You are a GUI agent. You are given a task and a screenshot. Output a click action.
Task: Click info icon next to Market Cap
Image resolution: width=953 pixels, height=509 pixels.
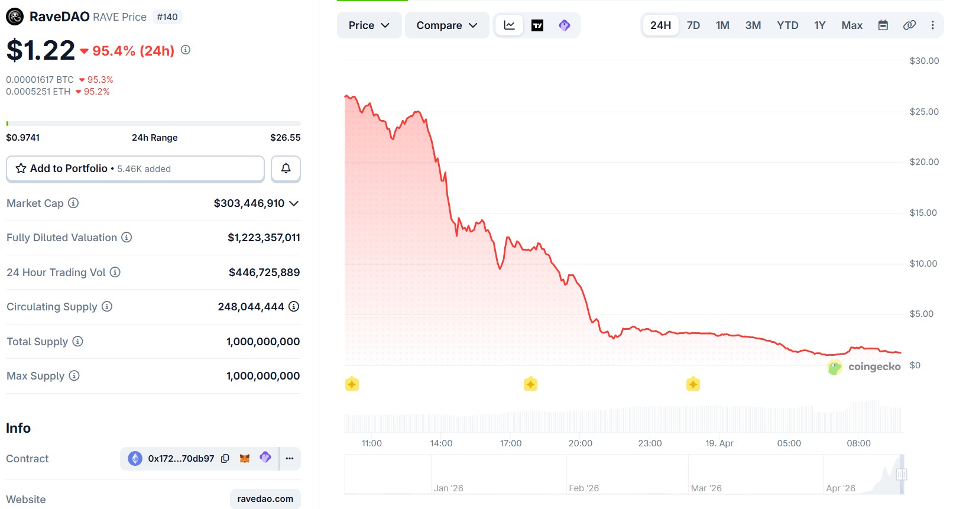click(73, 203)
